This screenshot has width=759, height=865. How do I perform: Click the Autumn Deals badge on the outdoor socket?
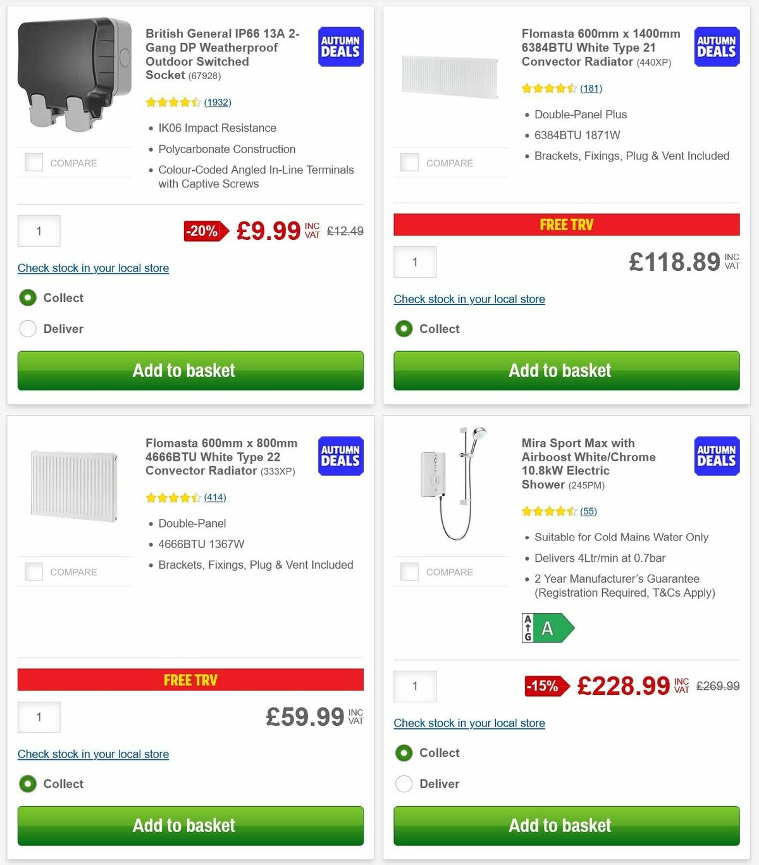coord(340,46)
